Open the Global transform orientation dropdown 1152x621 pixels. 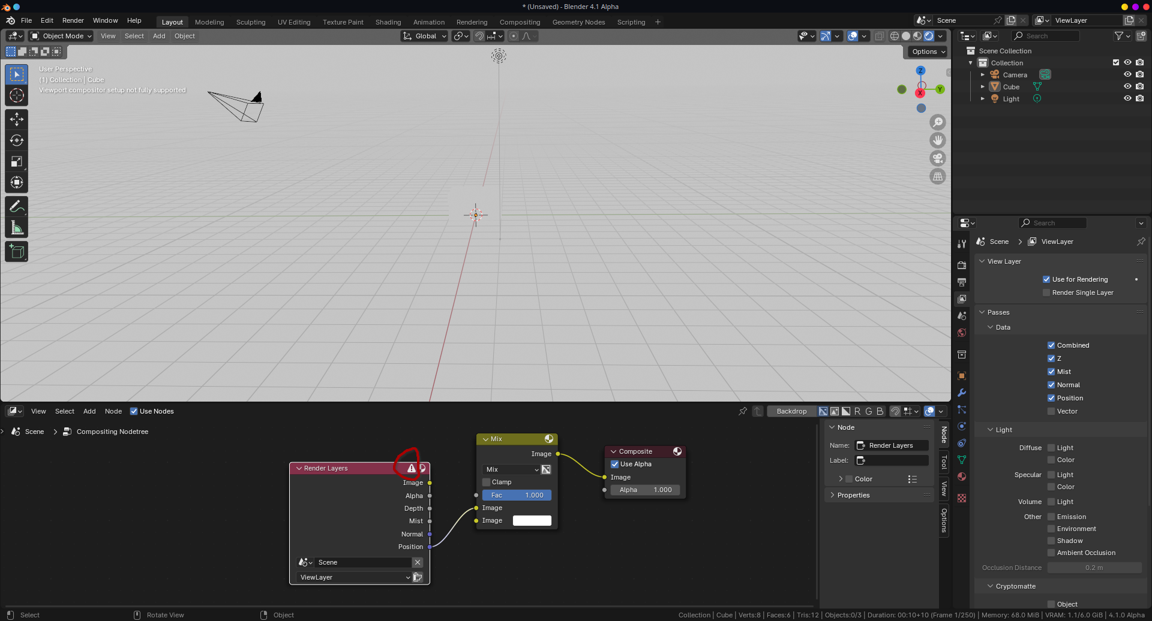(x=425, y=36)
